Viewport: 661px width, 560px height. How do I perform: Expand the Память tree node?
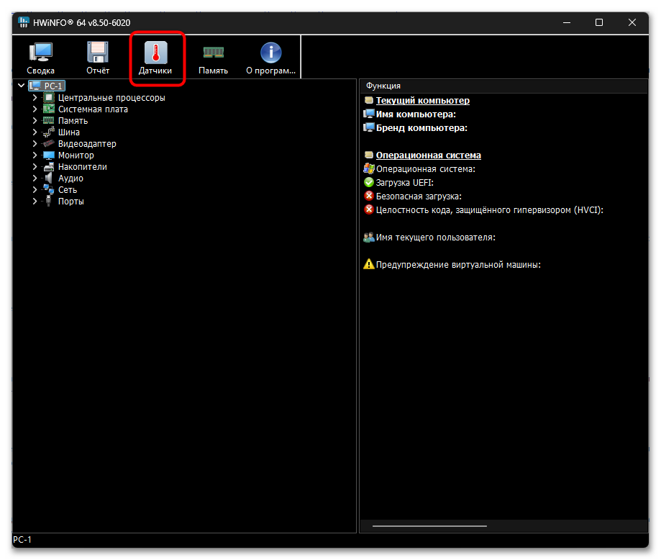(35, 121)
